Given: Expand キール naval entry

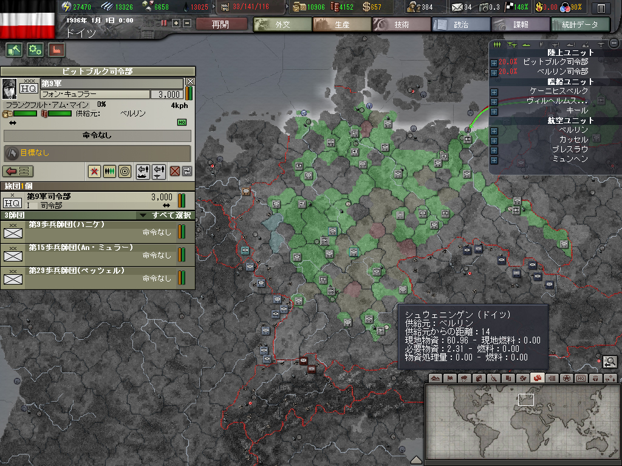Looking at the screenshot, I should [494, 112].
